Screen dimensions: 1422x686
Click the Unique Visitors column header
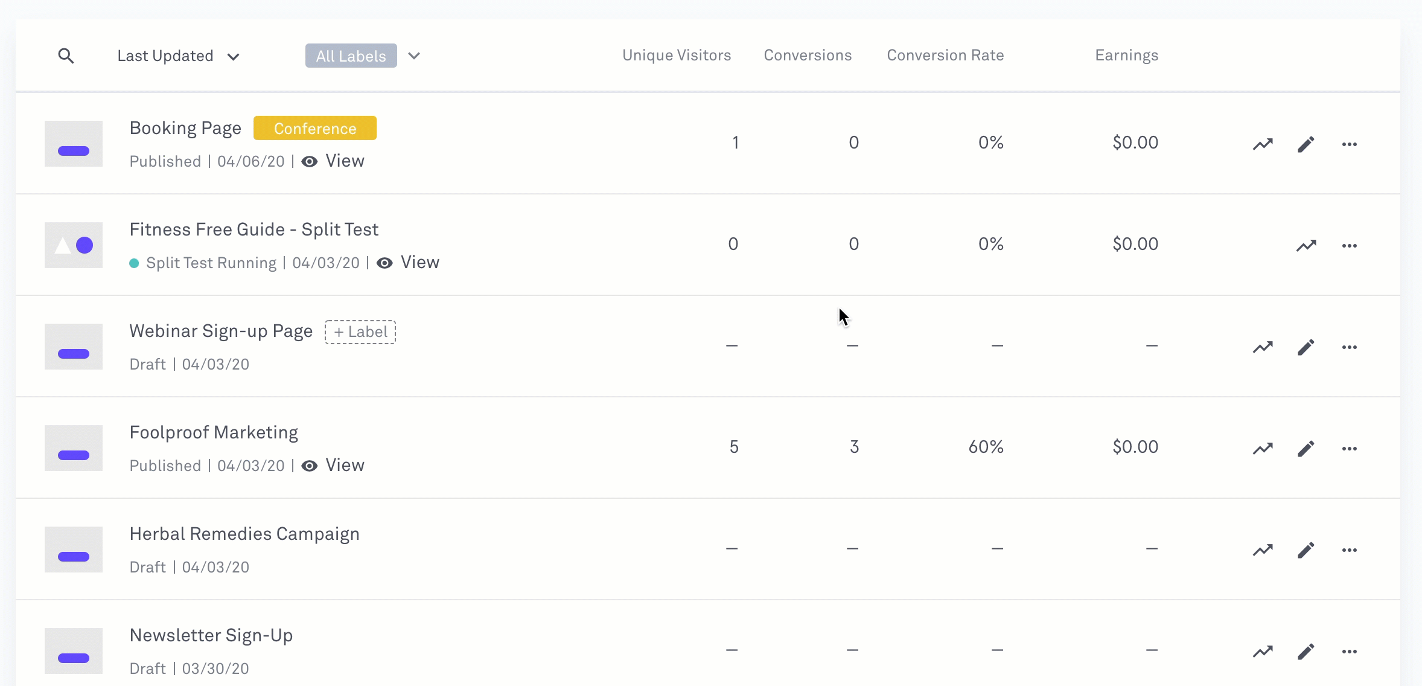pos(677,56)
